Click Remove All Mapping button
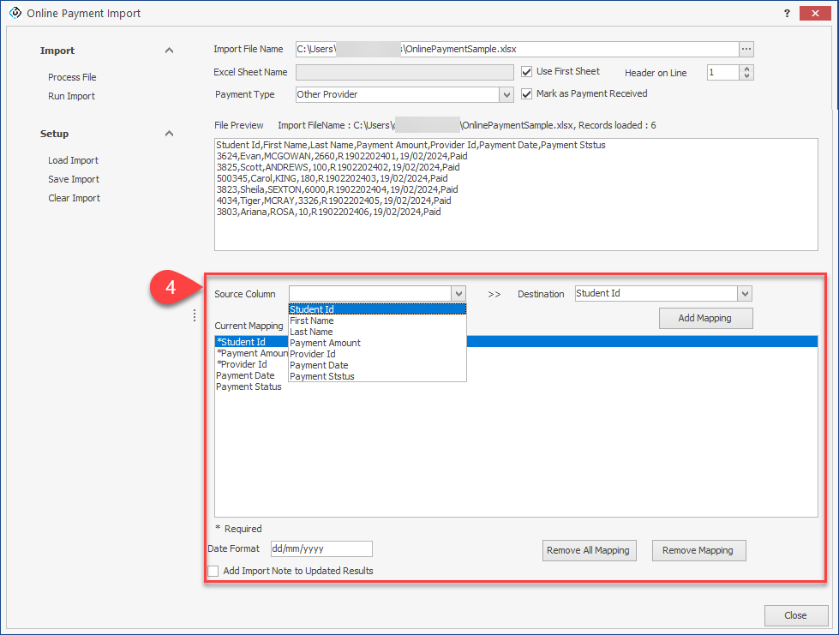Image resolution: width=839 pixels, height=635 pixels. pyautogui.click(x=589, y=550)
